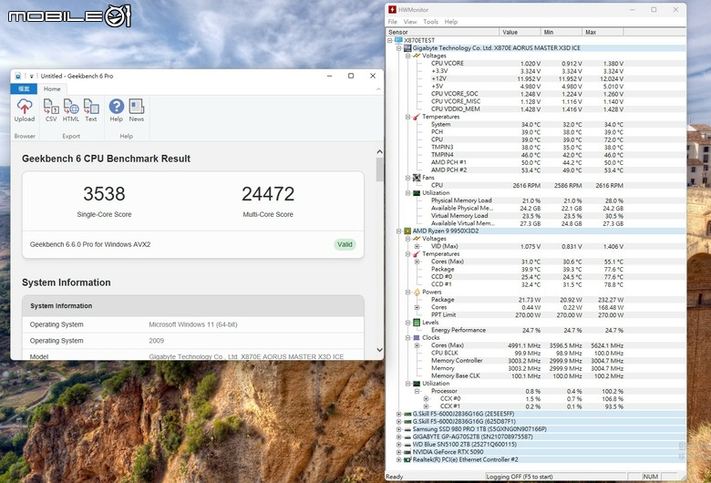Open HWMonitor Help menu
The width and height of the screenshot is (711, 483).
pyautogui.click(x=450, y=22)
